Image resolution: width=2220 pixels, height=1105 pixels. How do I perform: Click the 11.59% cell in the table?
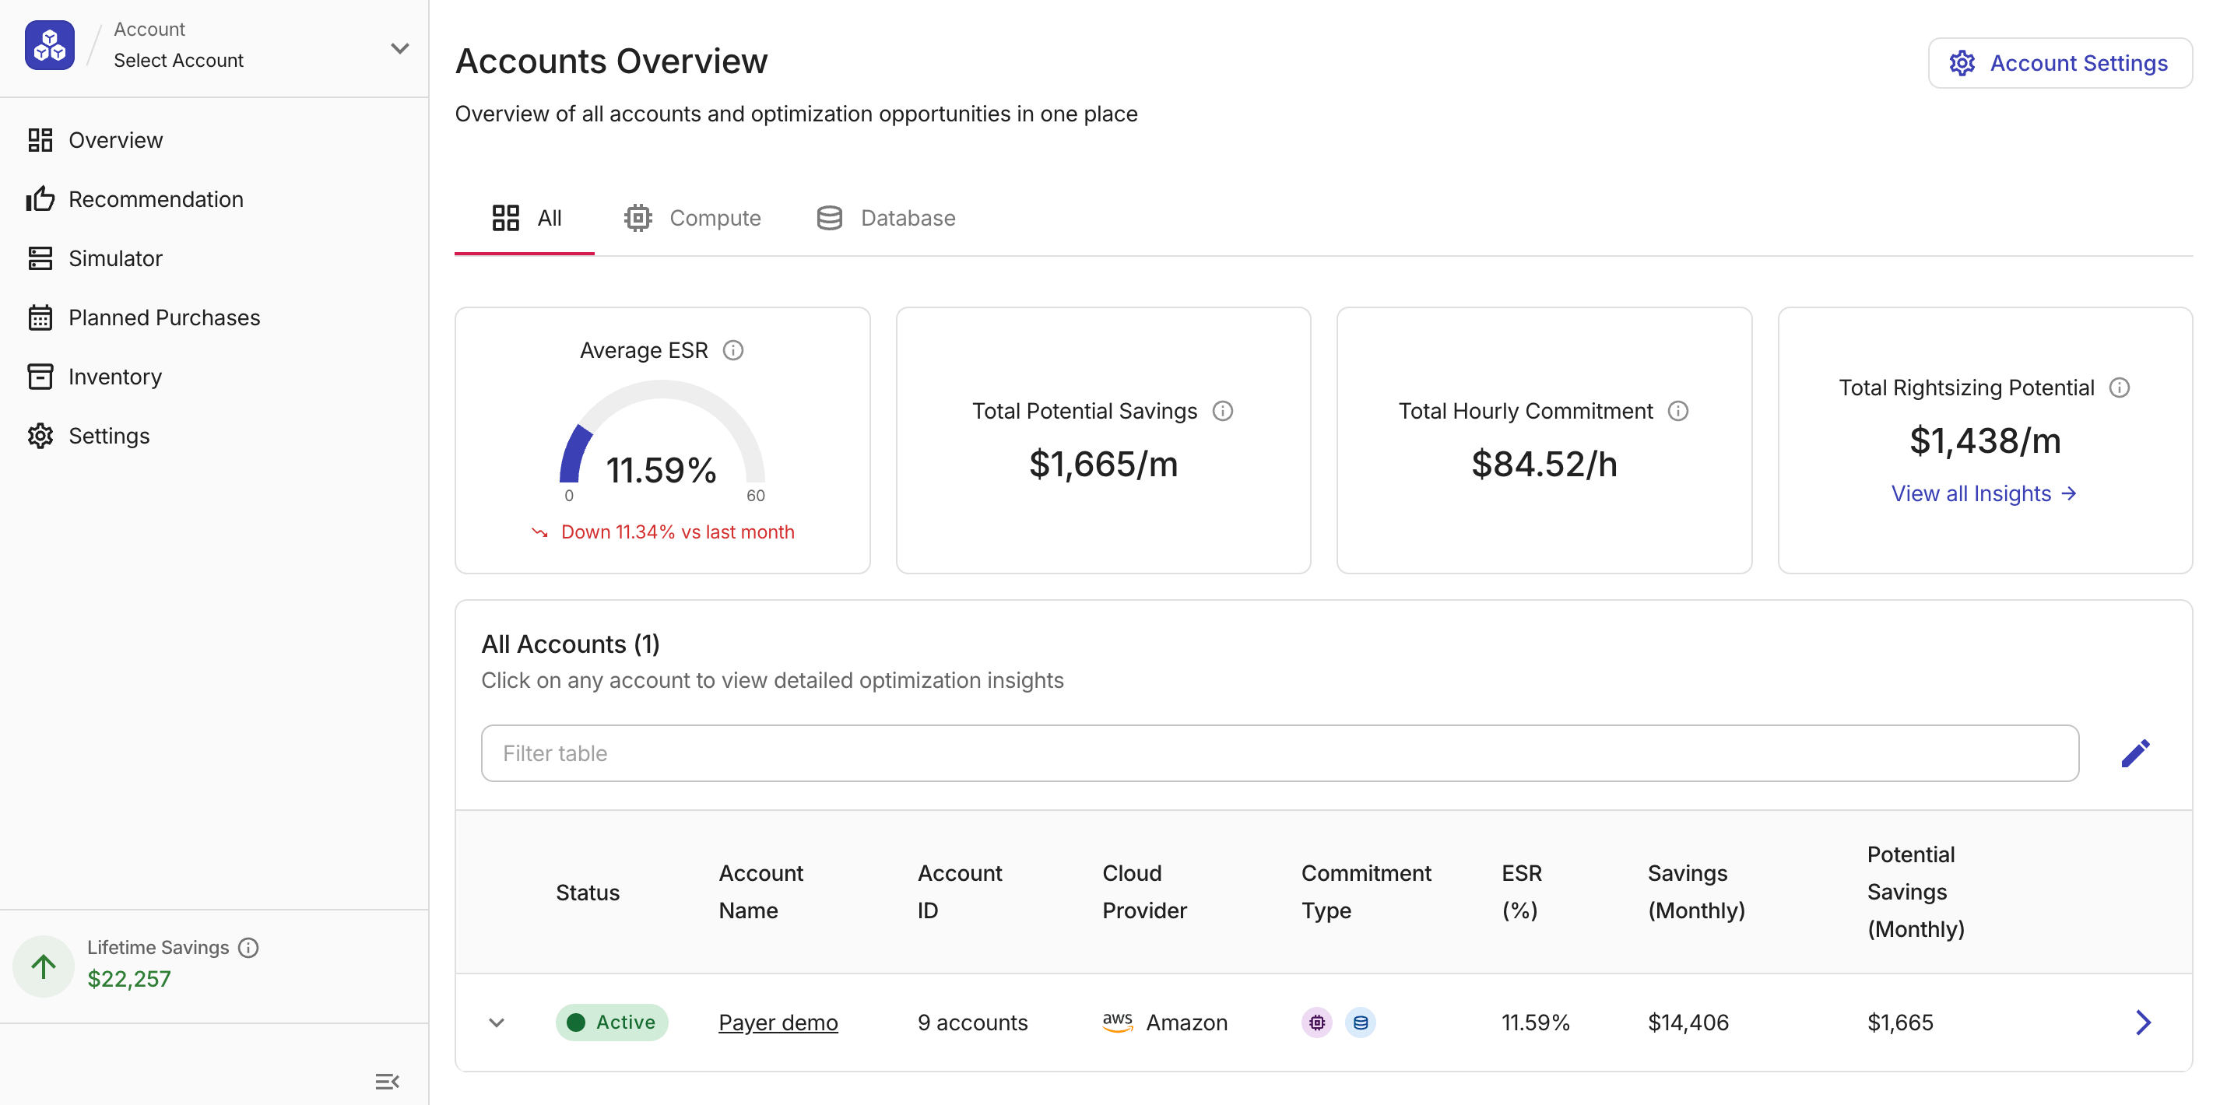(1535, 1023)
